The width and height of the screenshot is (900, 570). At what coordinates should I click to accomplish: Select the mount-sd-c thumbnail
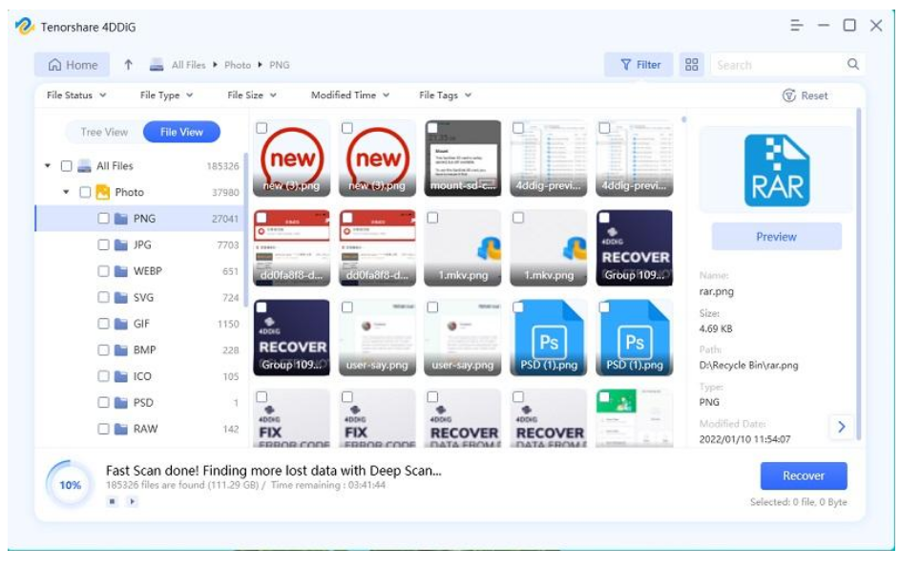point(463,158)
